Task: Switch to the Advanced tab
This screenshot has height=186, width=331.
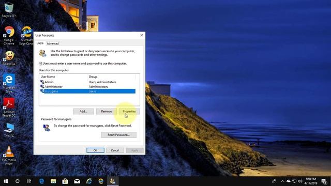Action: point(53,43)
